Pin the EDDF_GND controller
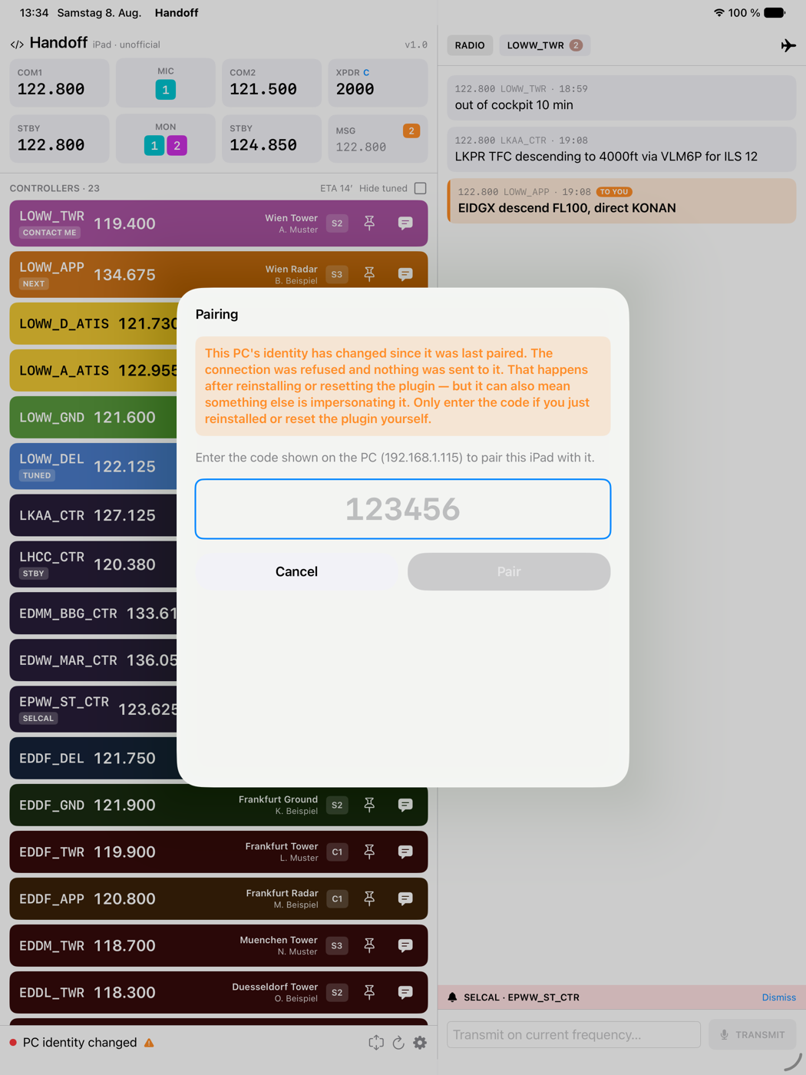 point(369,805)
